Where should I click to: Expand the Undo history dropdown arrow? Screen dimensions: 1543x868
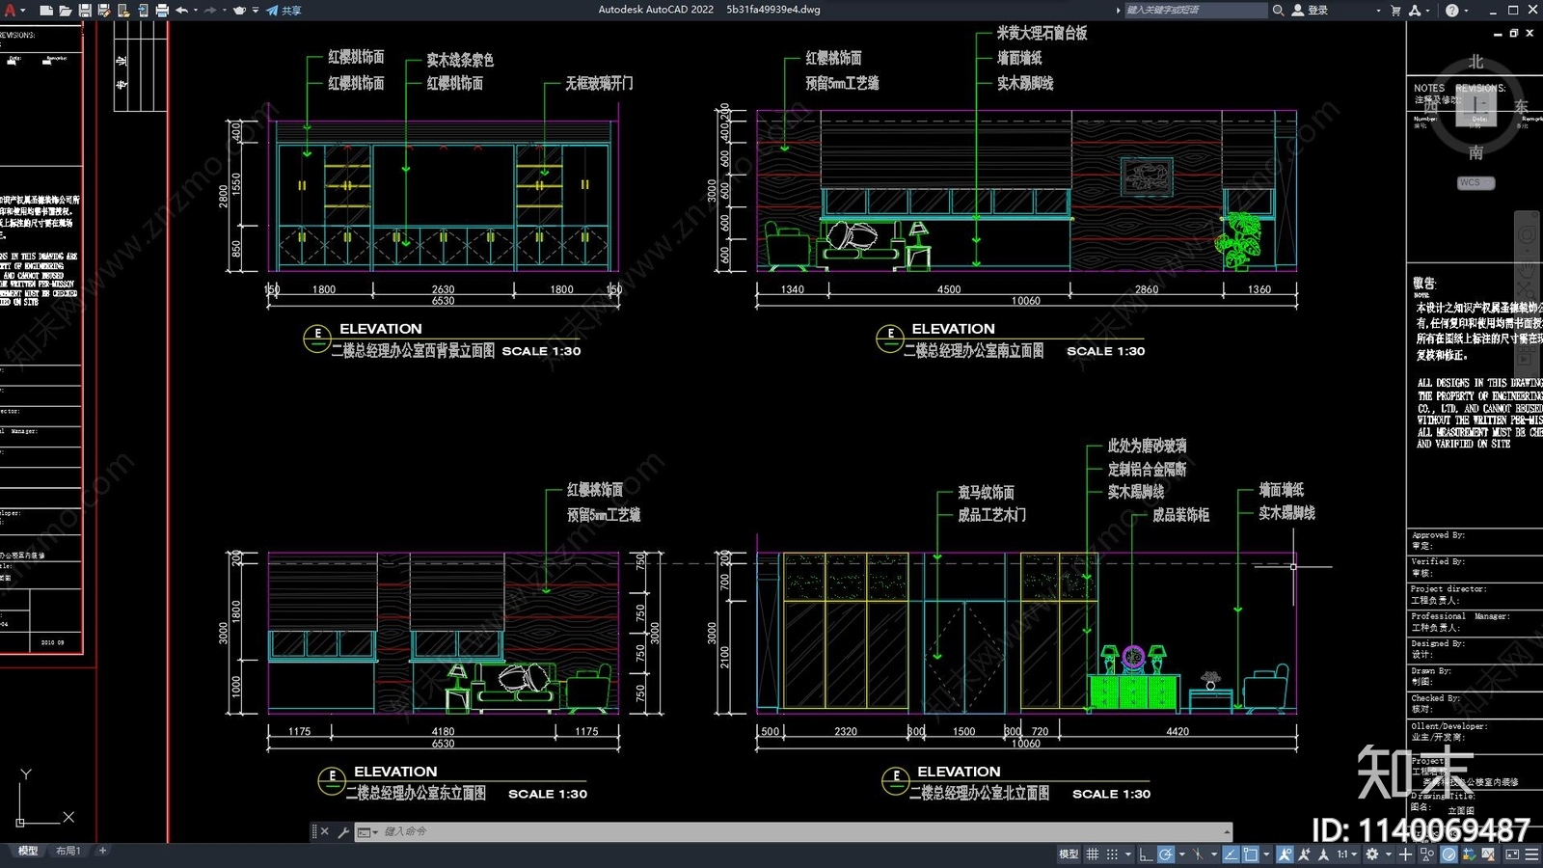coord(195,10)
